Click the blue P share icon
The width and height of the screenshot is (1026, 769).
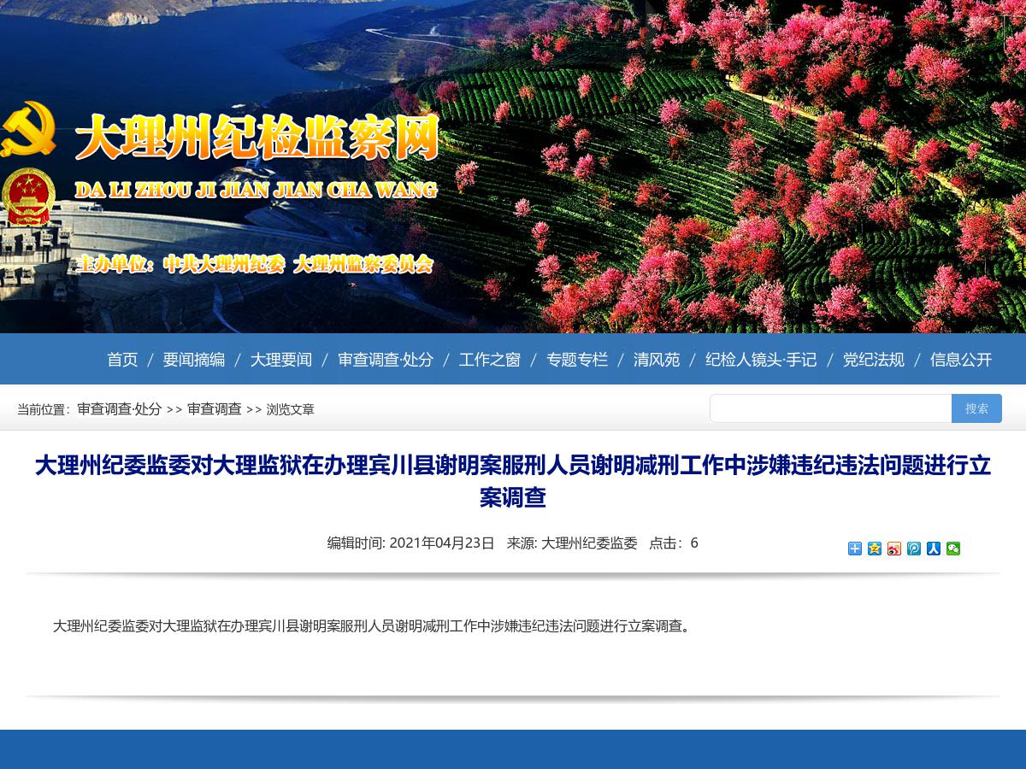pyautogui.click(x=914, y=549)
